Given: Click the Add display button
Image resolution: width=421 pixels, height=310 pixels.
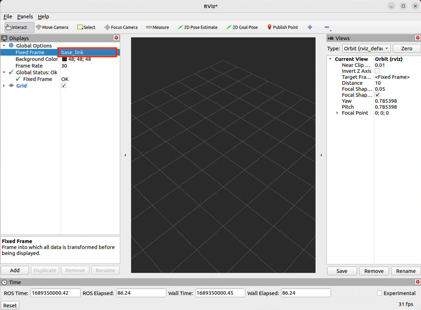Looking at the screenshot, I should point(15,270).
